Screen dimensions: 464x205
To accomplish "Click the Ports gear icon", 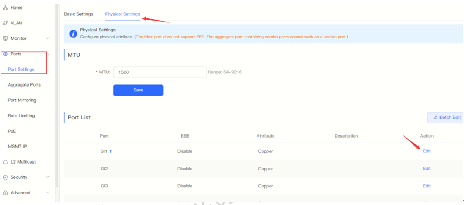I will coord(5,54).
